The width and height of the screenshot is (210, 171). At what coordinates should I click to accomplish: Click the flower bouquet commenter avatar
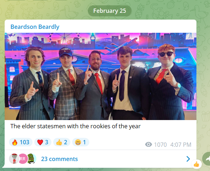(14, 159)
